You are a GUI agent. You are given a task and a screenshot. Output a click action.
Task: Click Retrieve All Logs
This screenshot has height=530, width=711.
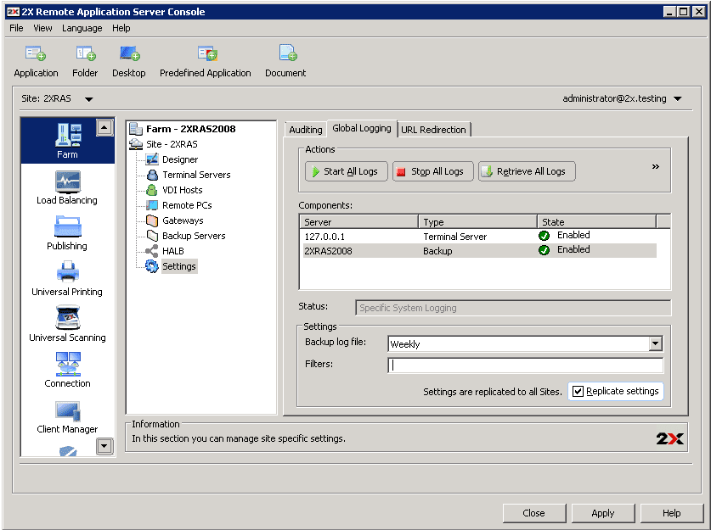[527, 171]
